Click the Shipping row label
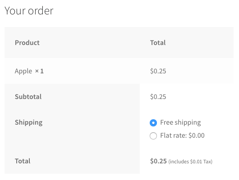Screen dimensions: 239x180 [x=29, y=122]
